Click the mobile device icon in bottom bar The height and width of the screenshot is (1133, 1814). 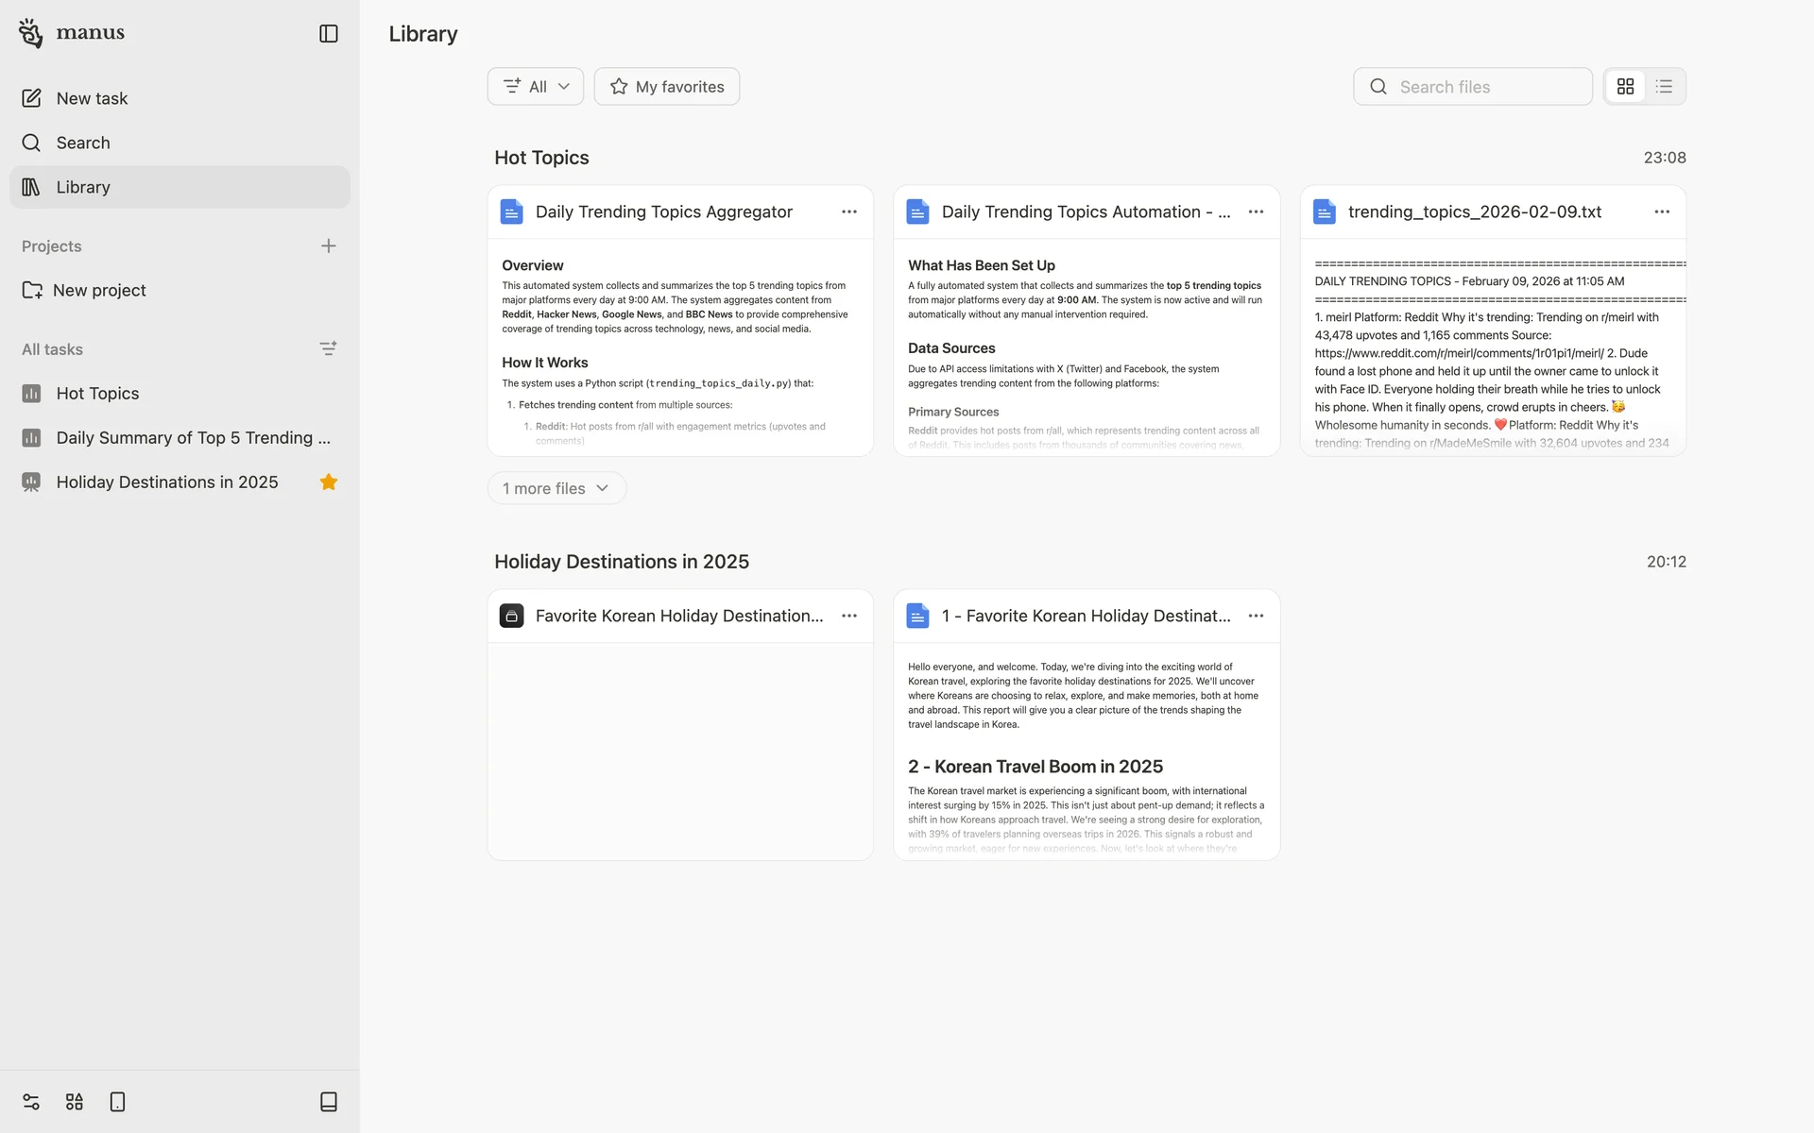coord(117,1102)
